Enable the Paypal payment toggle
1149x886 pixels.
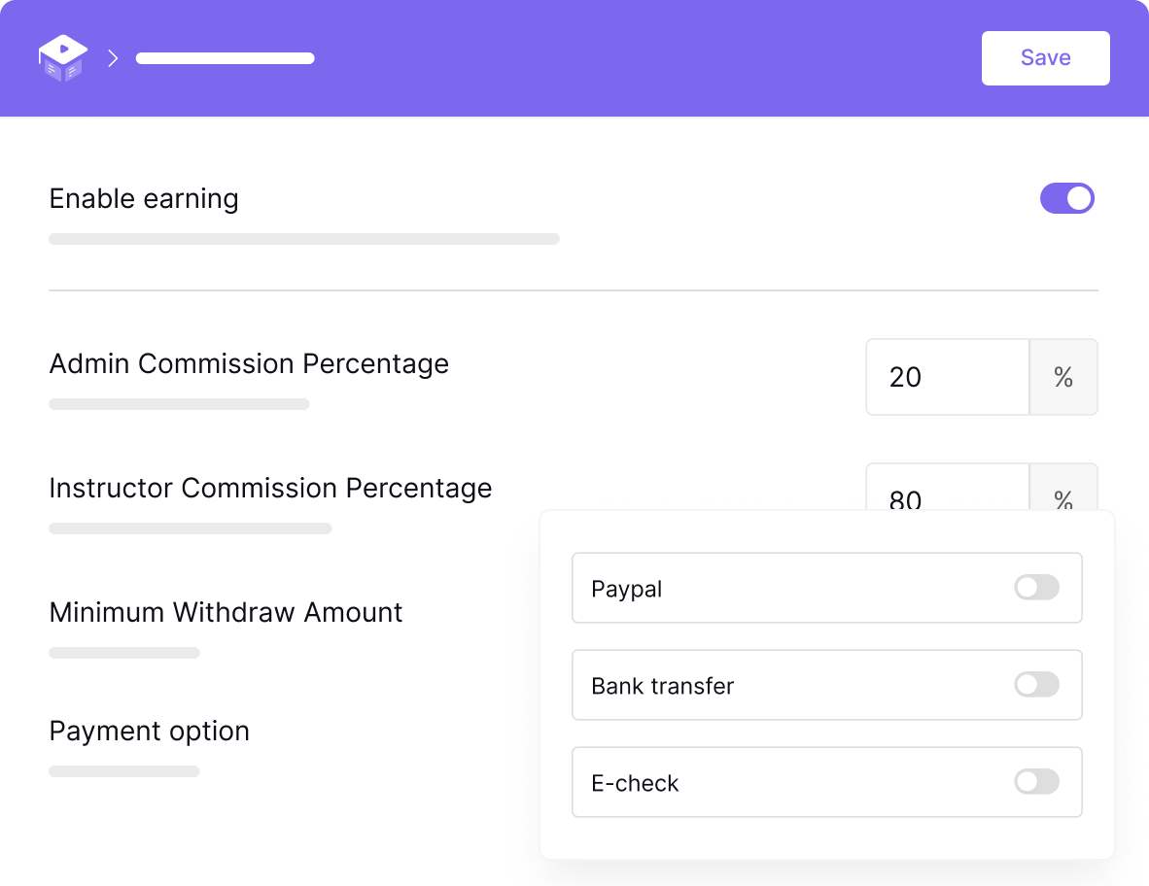click(1036, 588)
